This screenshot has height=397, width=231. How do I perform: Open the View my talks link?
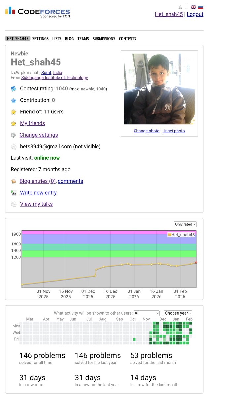coord(36,204)
